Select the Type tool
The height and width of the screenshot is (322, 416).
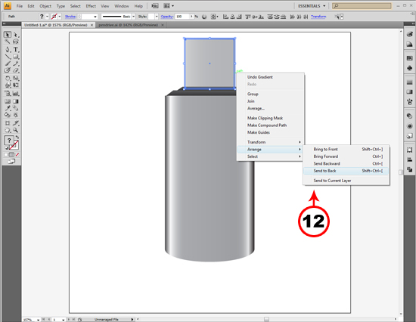[16, 50]
